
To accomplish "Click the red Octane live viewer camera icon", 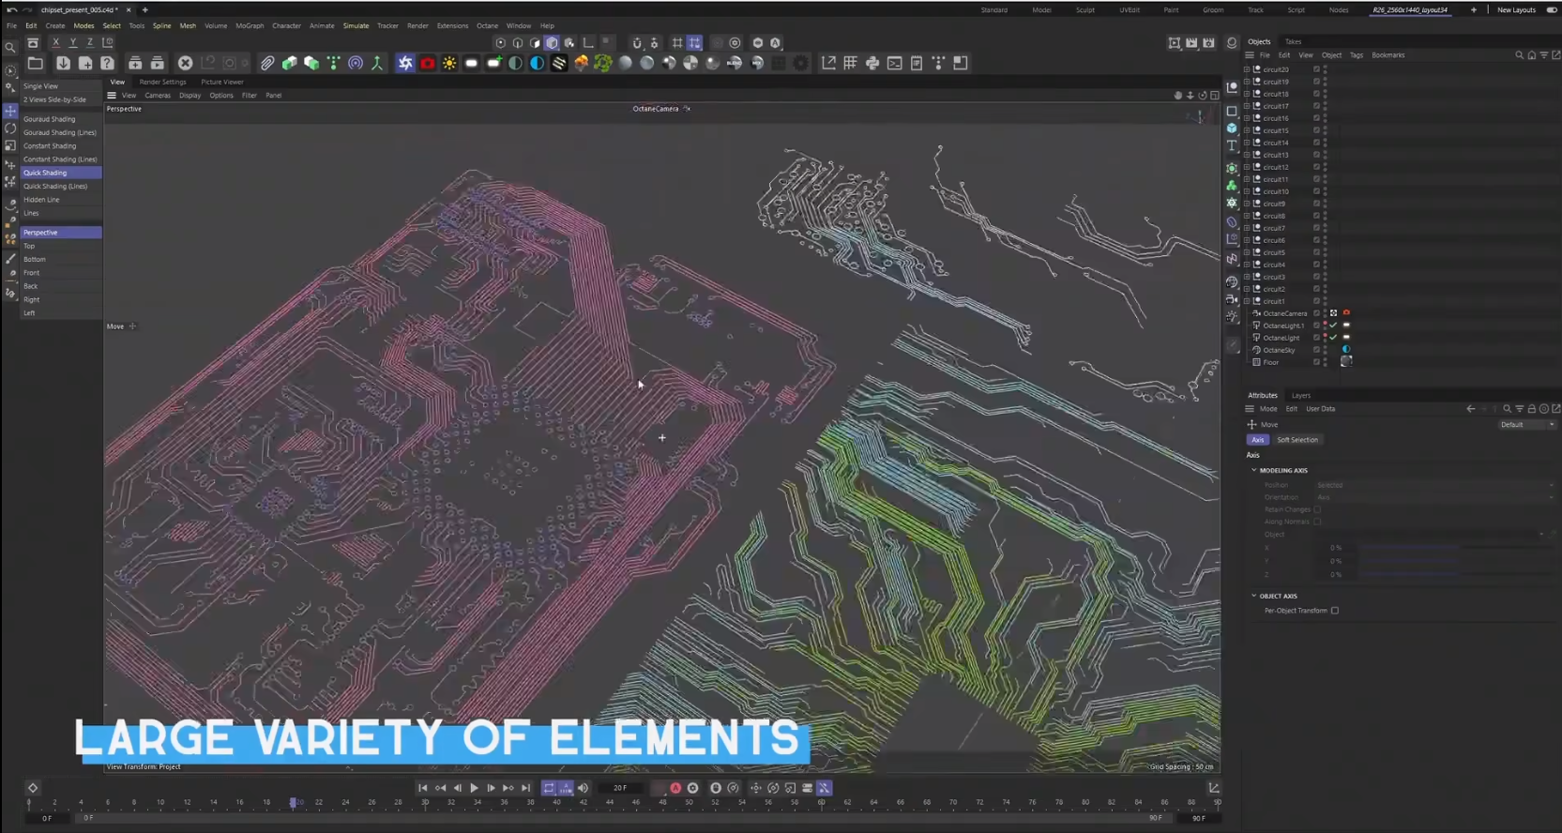I will (427, 63).
